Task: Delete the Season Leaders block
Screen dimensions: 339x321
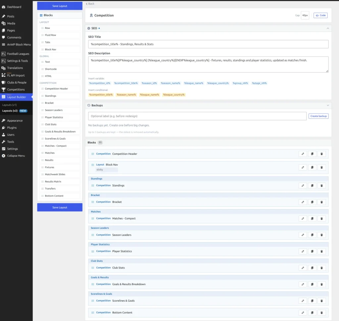Action: coord(321,235)
